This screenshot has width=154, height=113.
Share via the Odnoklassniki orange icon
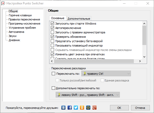click(x=82, y=108)
